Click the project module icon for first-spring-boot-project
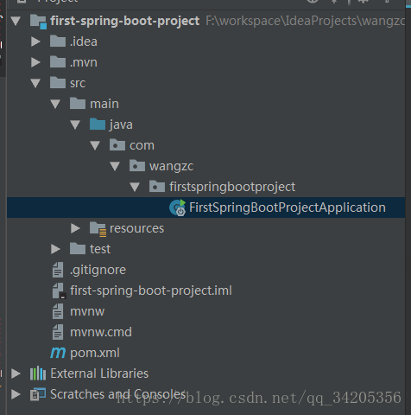Viewport: 411px width, 415px height. coord(38,22)
